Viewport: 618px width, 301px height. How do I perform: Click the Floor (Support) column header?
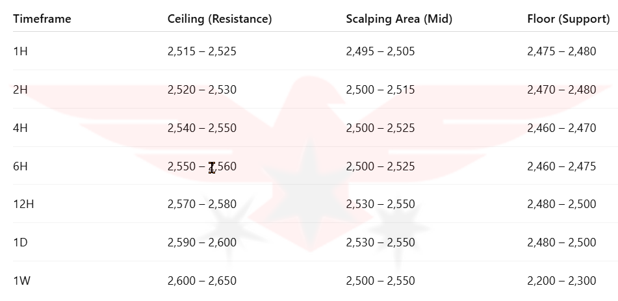click(x=568, y=19)
